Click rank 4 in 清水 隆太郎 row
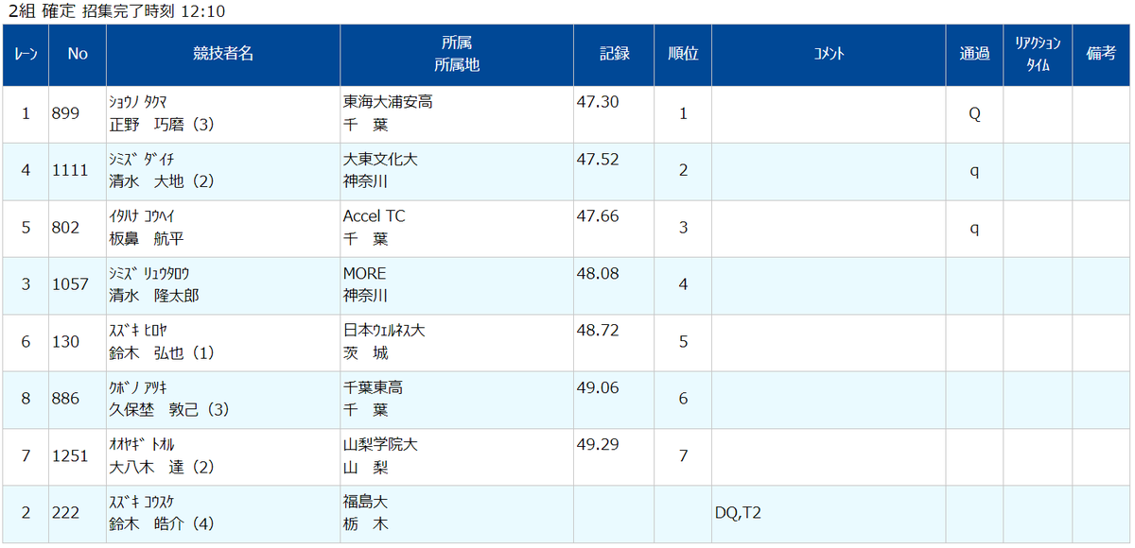The image size is (1135, 548). [683, 284]
